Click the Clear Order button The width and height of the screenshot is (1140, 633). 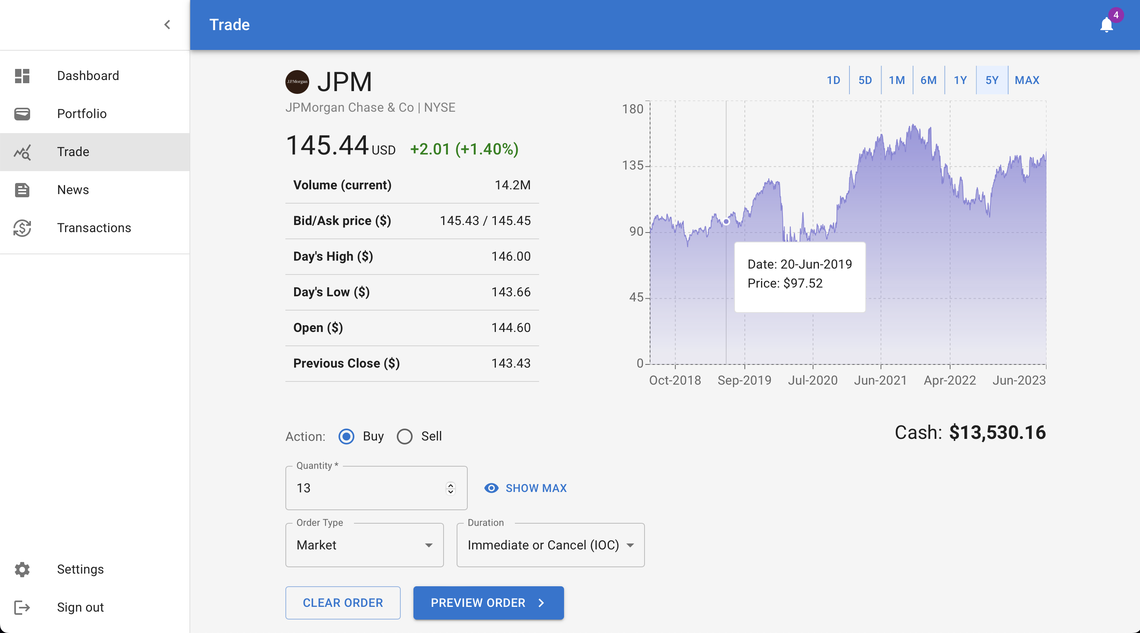[x=343, y=603]
